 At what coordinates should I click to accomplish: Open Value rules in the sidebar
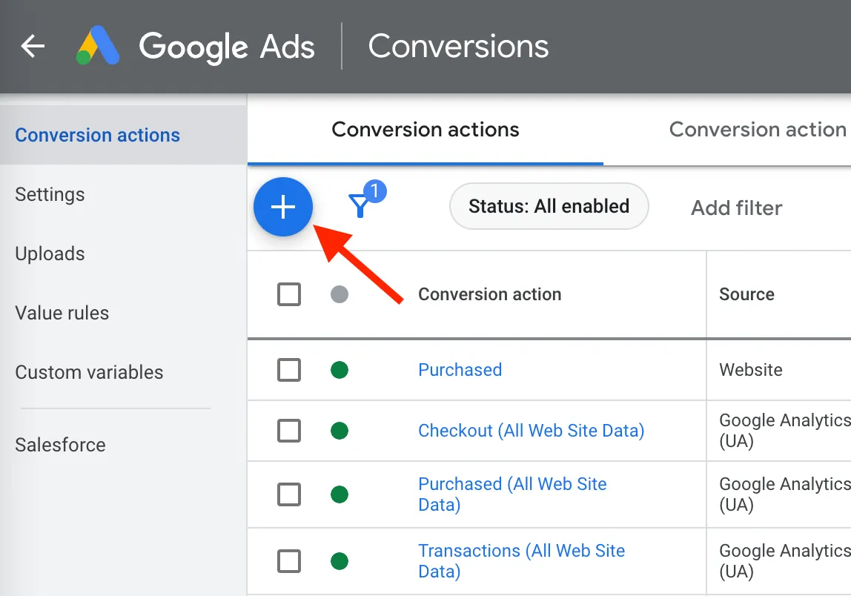(62, 313)
